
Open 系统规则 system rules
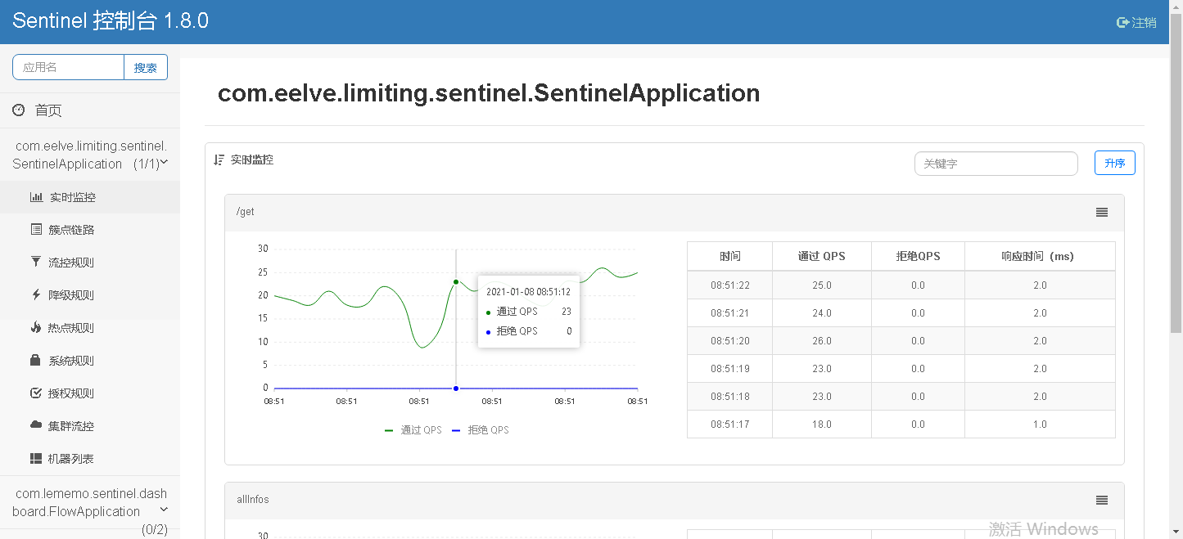coord(89,361)
